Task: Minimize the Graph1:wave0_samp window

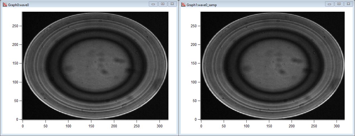Action: click(330, 4)
